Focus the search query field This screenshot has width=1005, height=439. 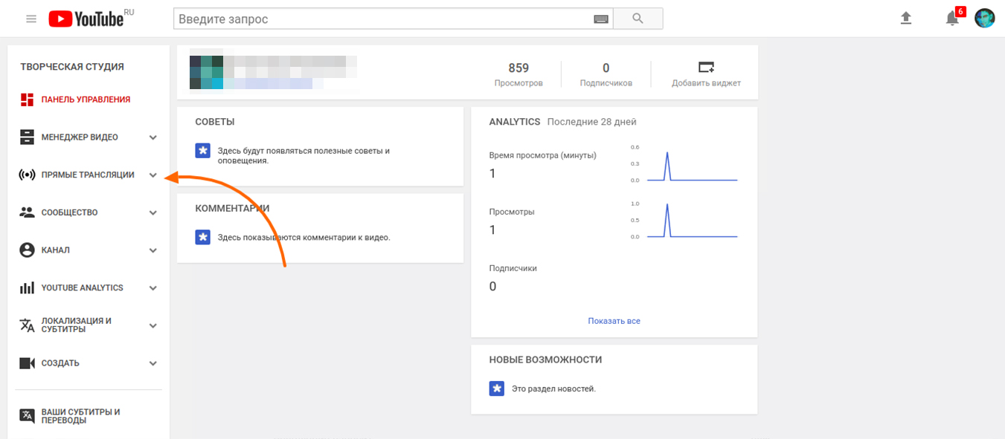(x=382, y=19)
